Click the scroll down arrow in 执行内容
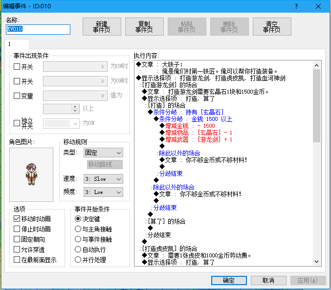This screenshot has width=331, height=290. click(316, 261)
